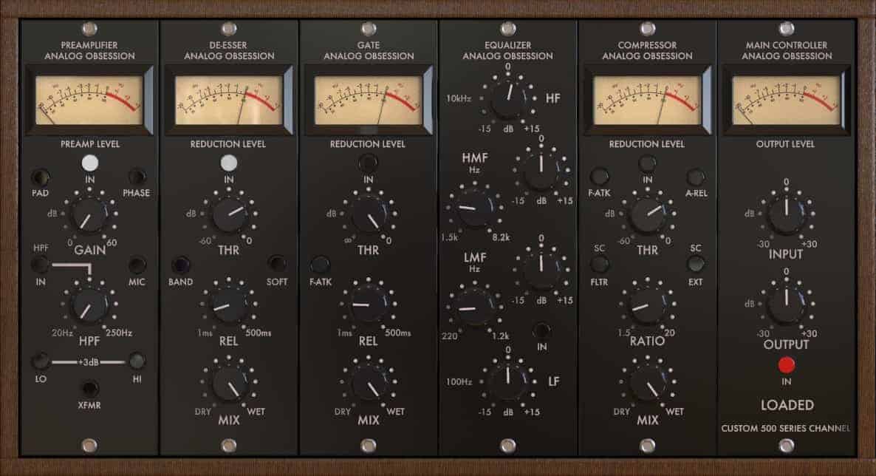Viewport: 876px width, 476px height.
Task: Switch on the De-Esser SOFT button
Action: click(x=277, y=264)
